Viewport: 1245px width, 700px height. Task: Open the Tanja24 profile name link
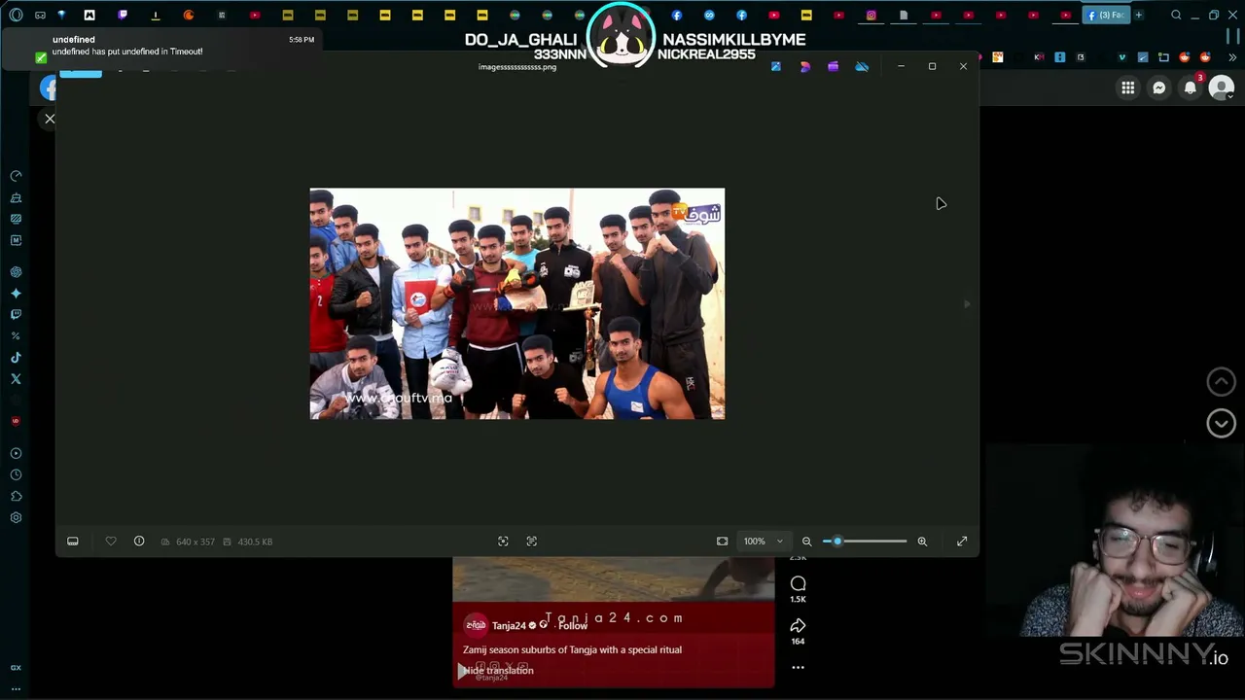click(509, 625)
